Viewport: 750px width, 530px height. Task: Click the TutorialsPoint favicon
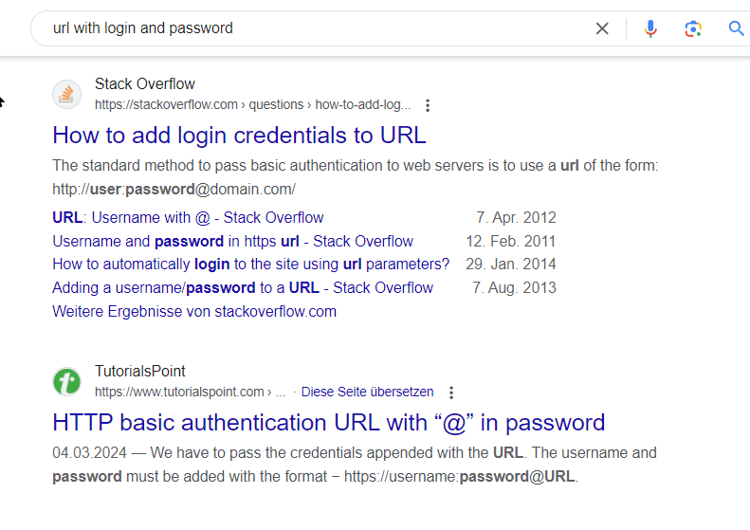[66, 381]
